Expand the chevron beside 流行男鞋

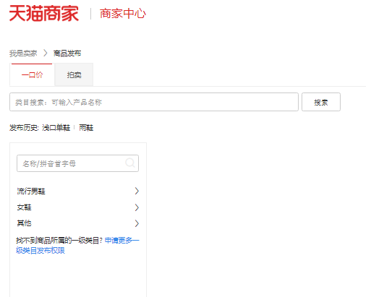coord(137,191)
